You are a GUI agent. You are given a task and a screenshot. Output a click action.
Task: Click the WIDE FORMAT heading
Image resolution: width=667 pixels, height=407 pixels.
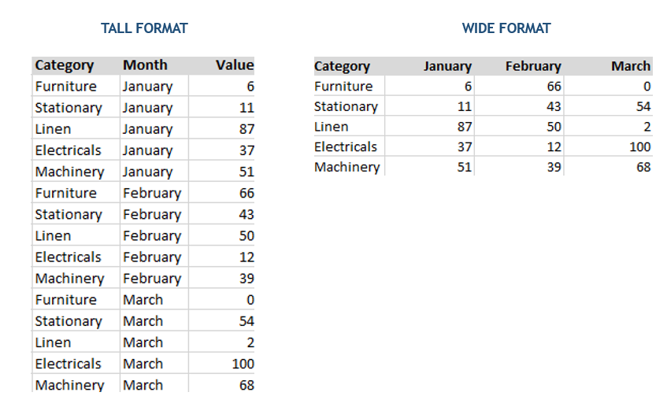click(506, 28)
